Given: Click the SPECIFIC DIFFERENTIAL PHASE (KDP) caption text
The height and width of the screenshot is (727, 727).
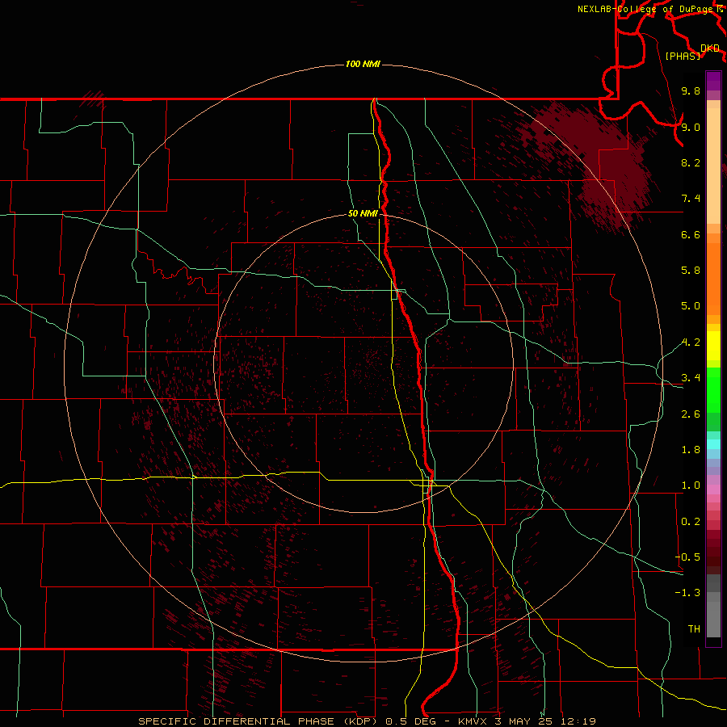Looking at the screenshot, I should (x=258, y=721).
